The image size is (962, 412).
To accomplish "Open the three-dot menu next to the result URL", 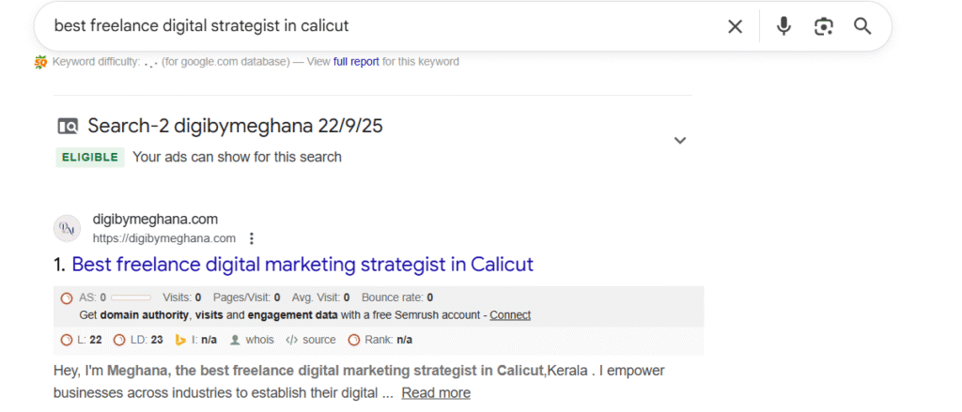I will (x=251, y=238).
